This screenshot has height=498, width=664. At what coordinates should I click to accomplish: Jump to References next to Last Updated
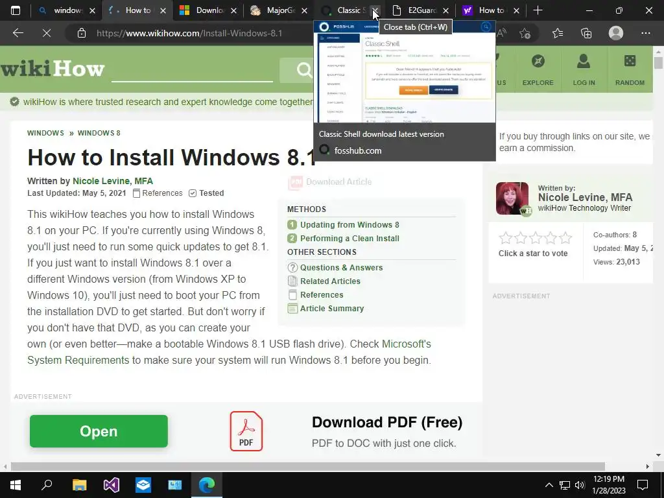click(158, 193)
